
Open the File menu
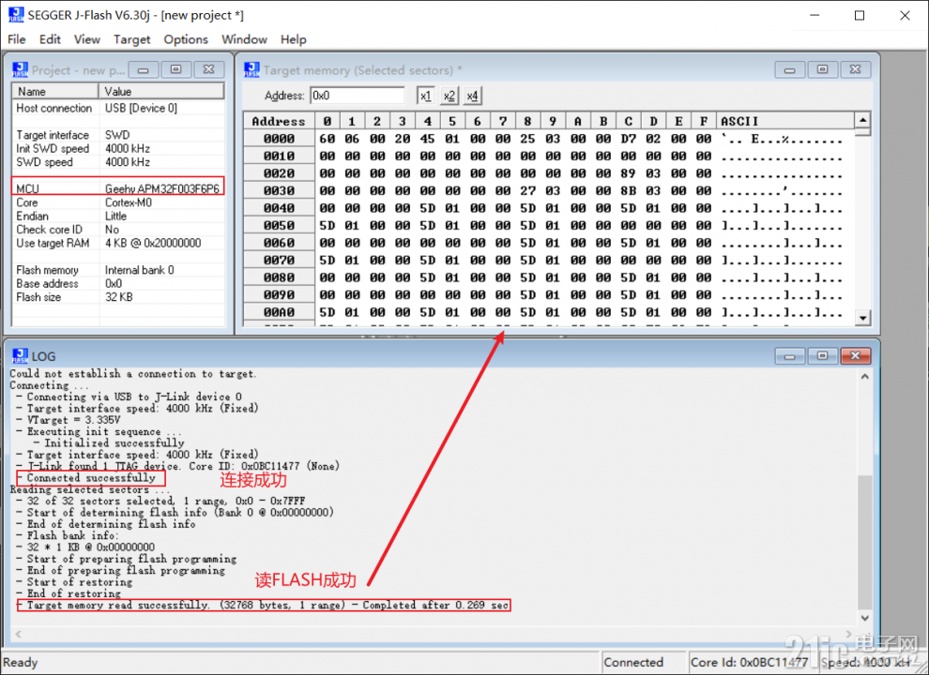pos(17,39)
